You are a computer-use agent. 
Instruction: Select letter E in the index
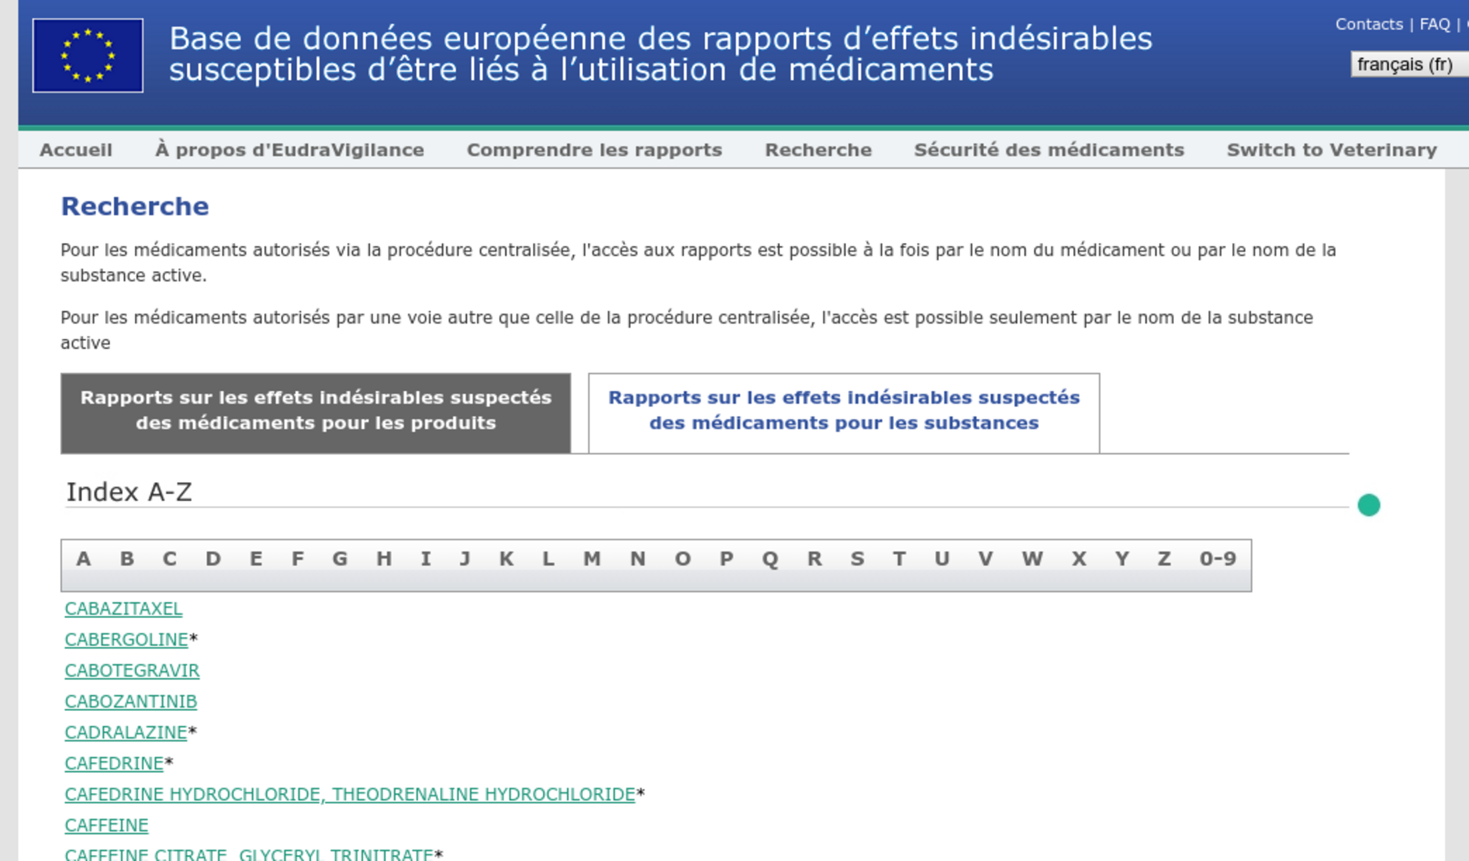256,559
